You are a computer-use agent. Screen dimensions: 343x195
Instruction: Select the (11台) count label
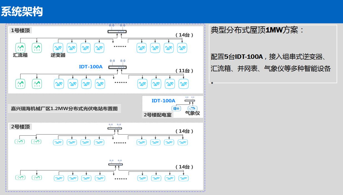[184, 71]
